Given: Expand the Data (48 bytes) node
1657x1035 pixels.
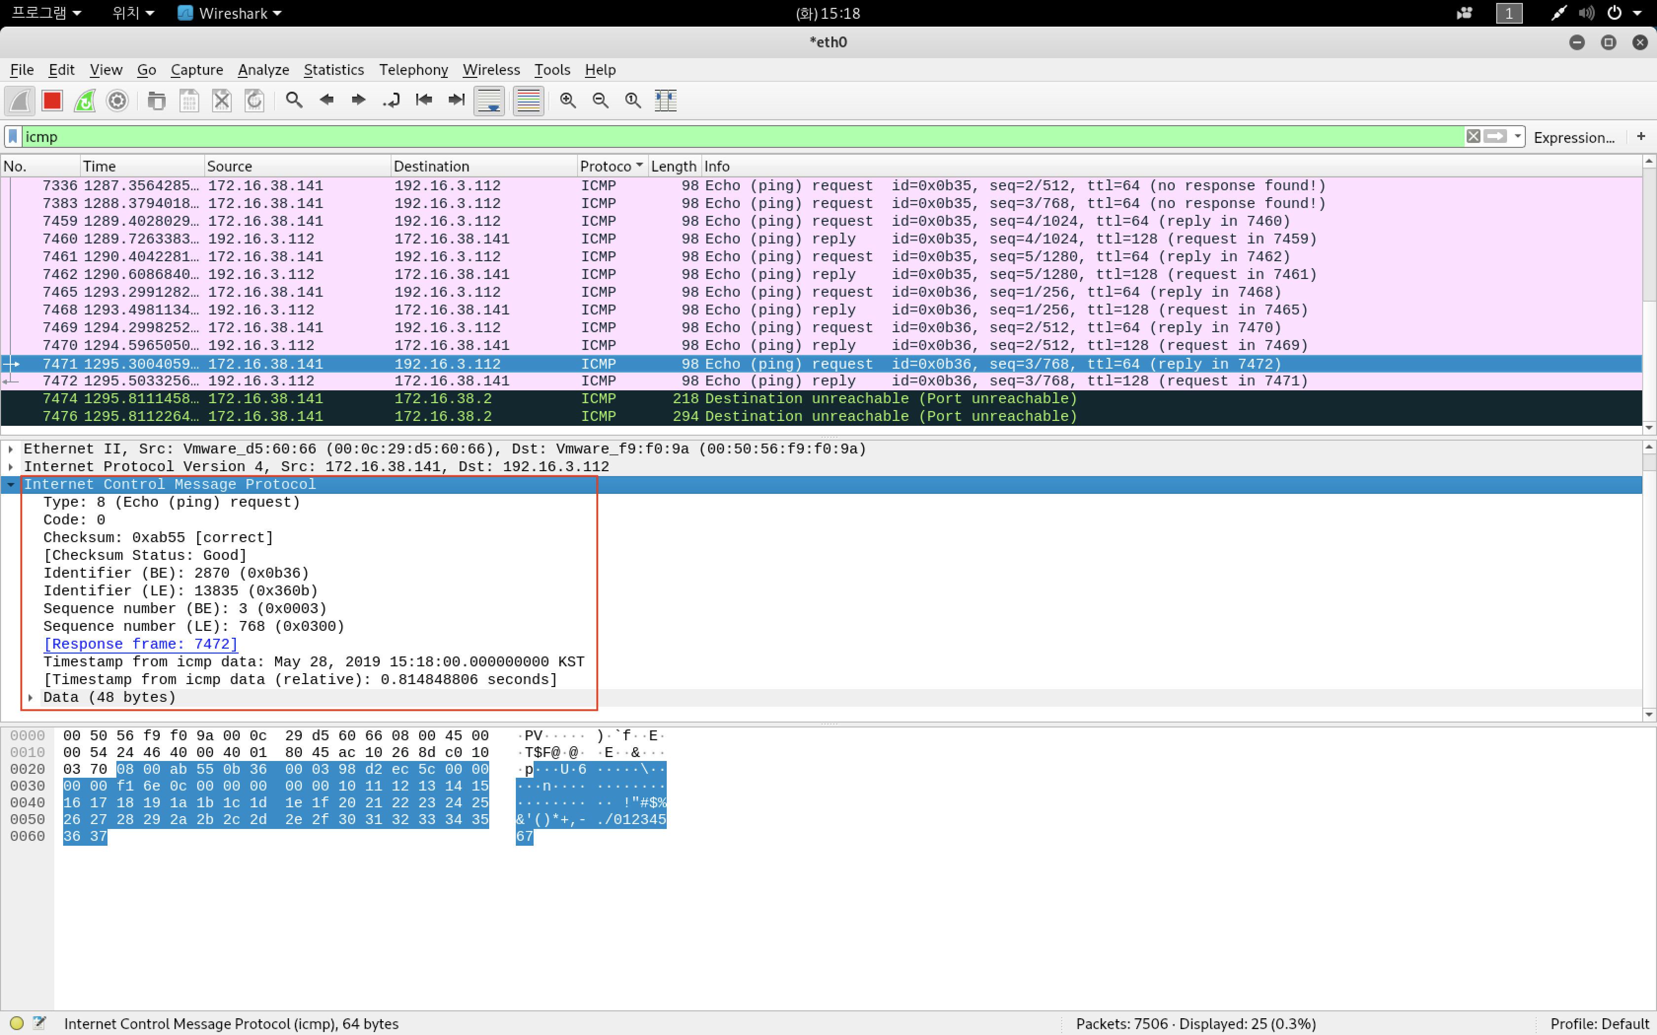Looking at the screenshot, I should pos(31,697).
